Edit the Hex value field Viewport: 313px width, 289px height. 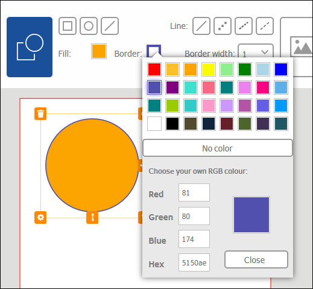(194, 262)
